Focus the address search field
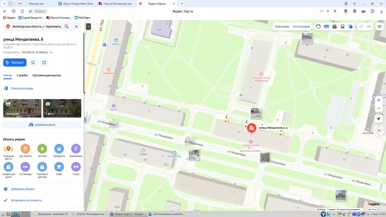Image resolution: width=386 pixels, height=217 pixels. point(37,26)
